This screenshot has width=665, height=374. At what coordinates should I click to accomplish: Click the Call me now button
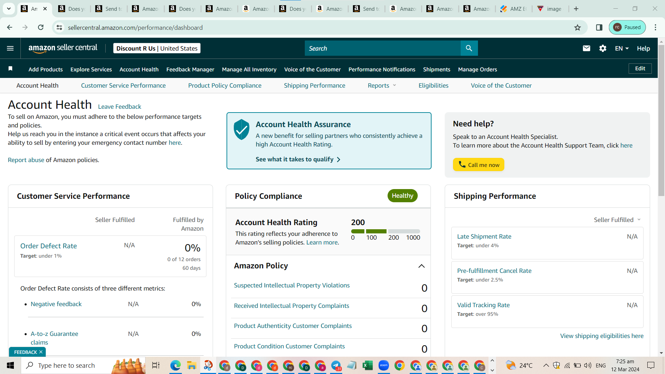pyautogui.click(x=478, y=164)
